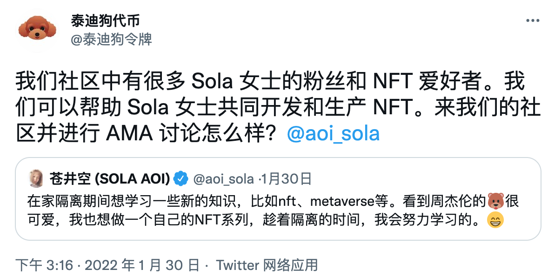Open the Twitter 网络应用 source label
Screen dimensions: 548x276
coord(267,265)
